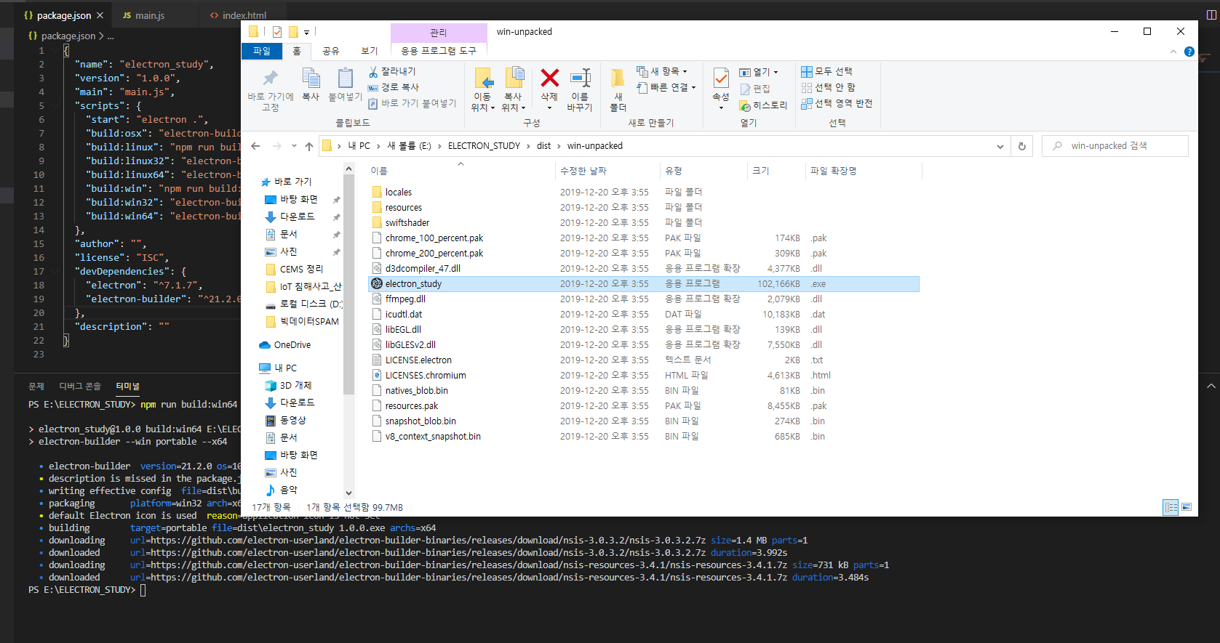Select the swiftshader folder
Viewport: 1220px width, 643px height.
pos(407,223)
